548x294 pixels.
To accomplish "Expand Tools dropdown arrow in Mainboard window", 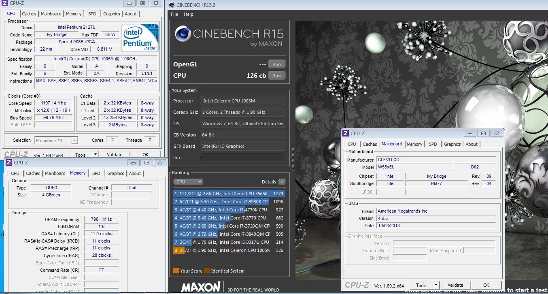I will click(436, 285).
